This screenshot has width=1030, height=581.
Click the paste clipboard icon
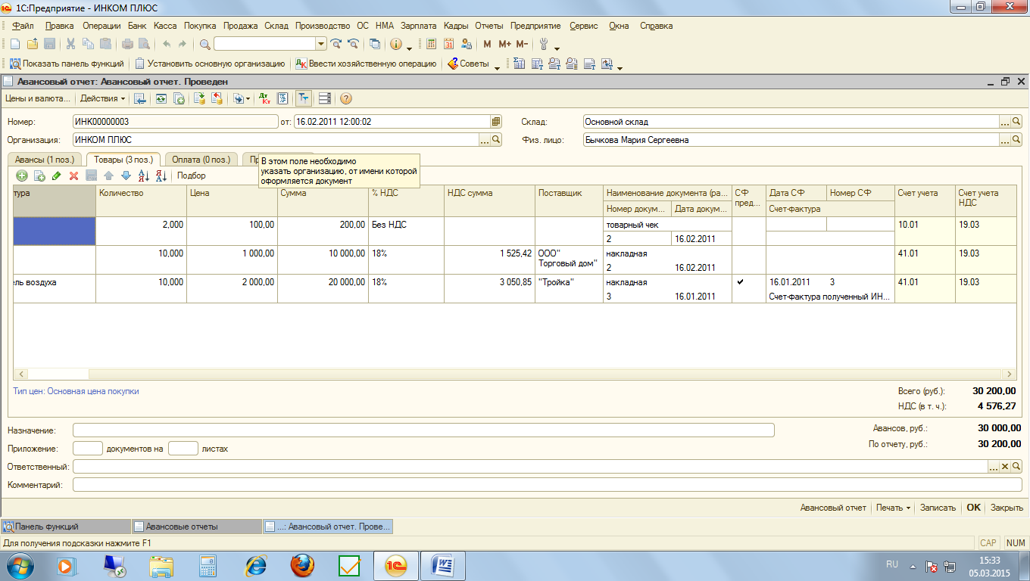pos(105,44)
